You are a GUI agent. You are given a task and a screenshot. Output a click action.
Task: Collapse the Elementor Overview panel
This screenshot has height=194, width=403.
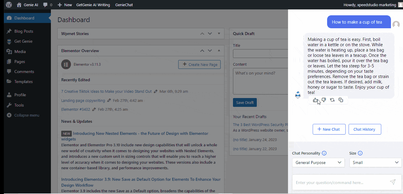point(219,51)
